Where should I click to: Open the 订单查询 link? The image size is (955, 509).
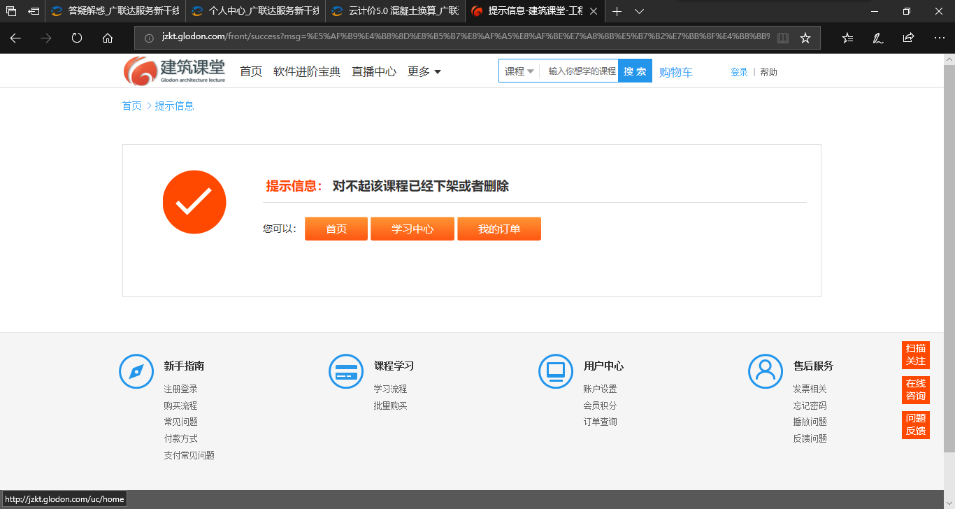pos(601,422)
